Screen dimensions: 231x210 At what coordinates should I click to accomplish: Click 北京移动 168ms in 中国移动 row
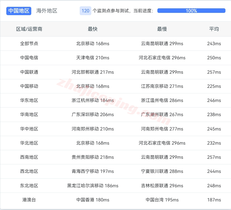(x=93, y=86)
